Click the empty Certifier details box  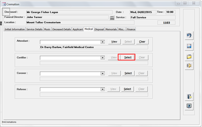(94, 63)
